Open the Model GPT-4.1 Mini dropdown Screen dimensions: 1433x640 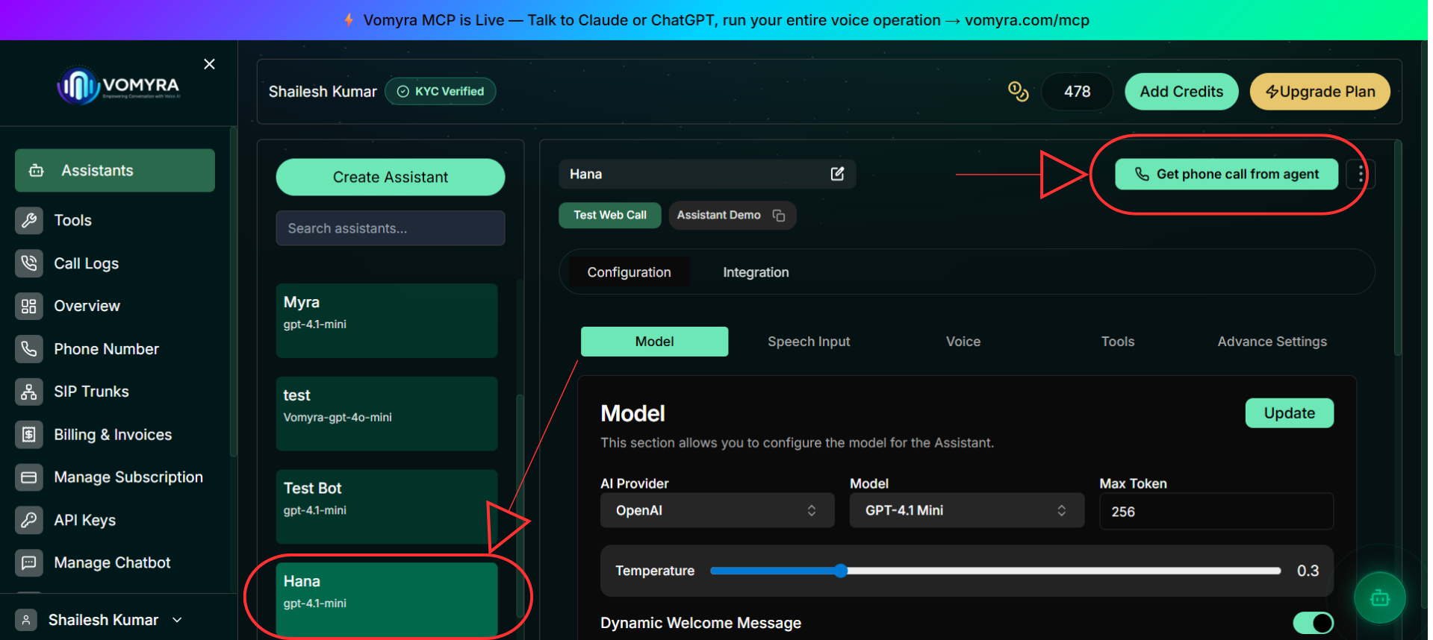tap(966, 510)
